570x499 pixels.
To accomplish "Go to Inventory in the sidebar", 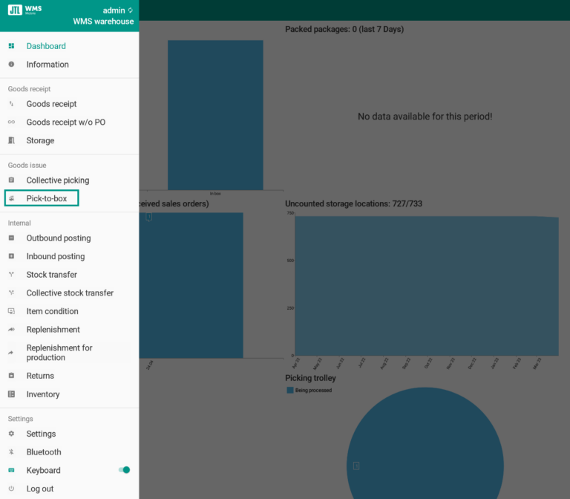I will 43,394.
